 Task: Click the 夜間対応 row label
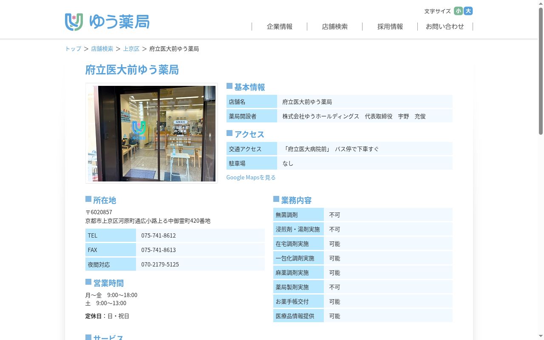110,264
